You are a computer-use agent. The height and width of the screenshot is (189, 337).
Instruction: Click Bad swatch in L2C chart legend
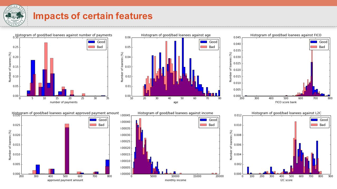click(315, 125)
